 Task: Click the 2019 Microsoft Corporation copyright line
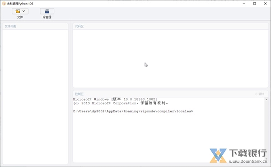point(121,103)
